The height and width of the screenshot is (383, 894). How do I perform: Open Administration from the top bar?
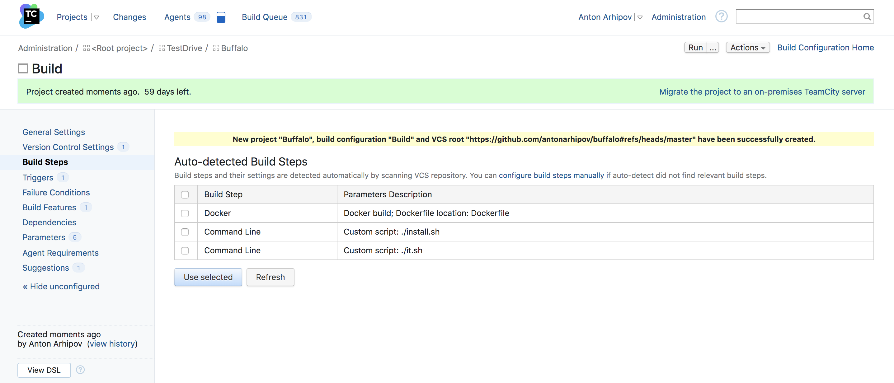tap(679, 17)
